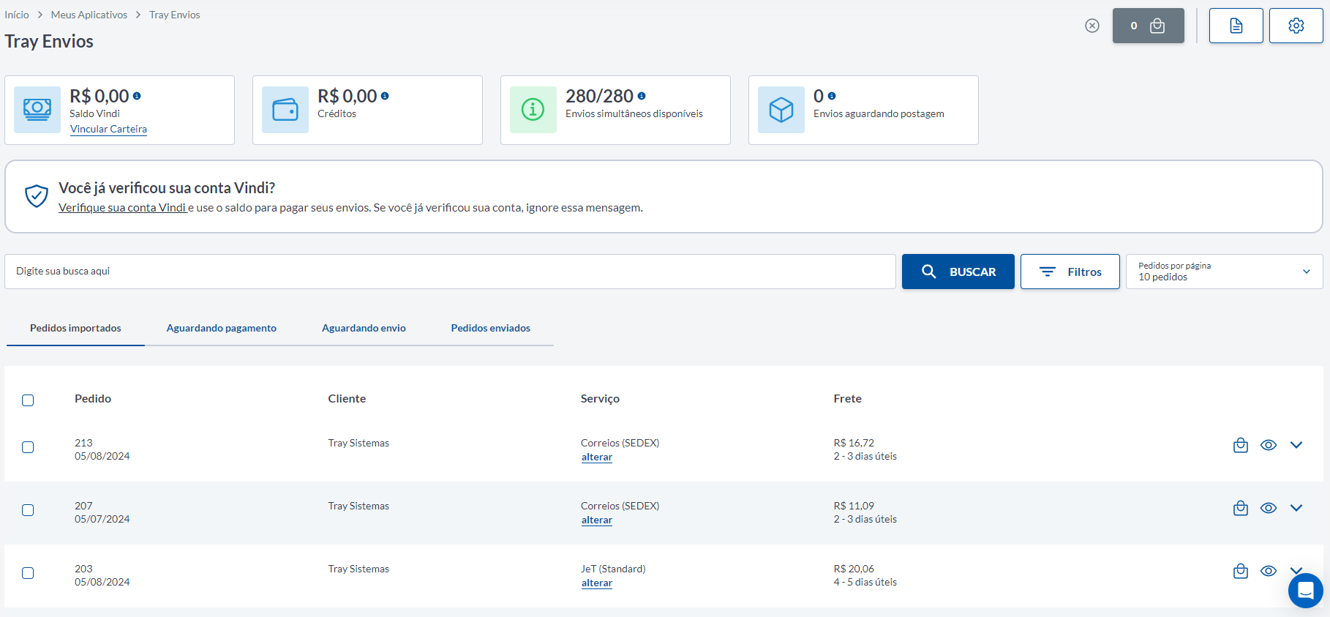The height and width of the screenshot is (617, 1330).
Task: Add order 207 to cart via bag icon
Action: pyautogui.click(x=1241, y=508)
